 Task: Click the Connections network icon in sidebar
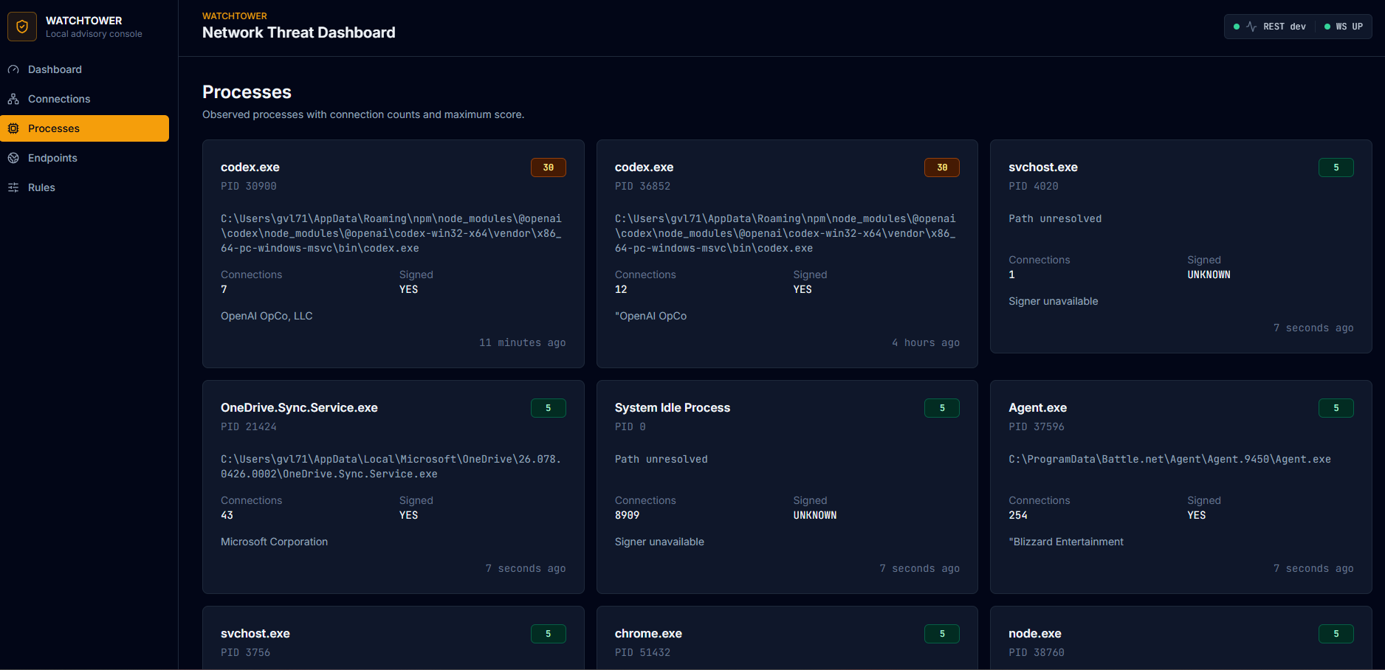point(13,99)
